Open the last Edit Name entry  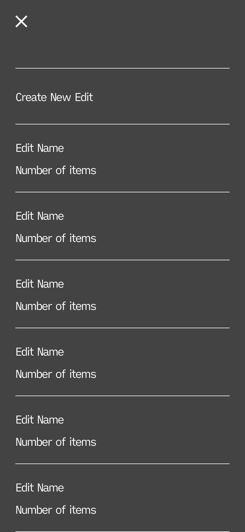tap(40, 488)
